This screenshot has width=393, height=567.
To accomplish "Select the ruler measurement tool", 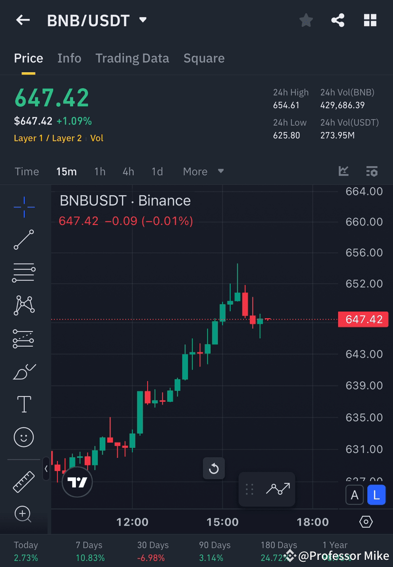I will (24, 481).
